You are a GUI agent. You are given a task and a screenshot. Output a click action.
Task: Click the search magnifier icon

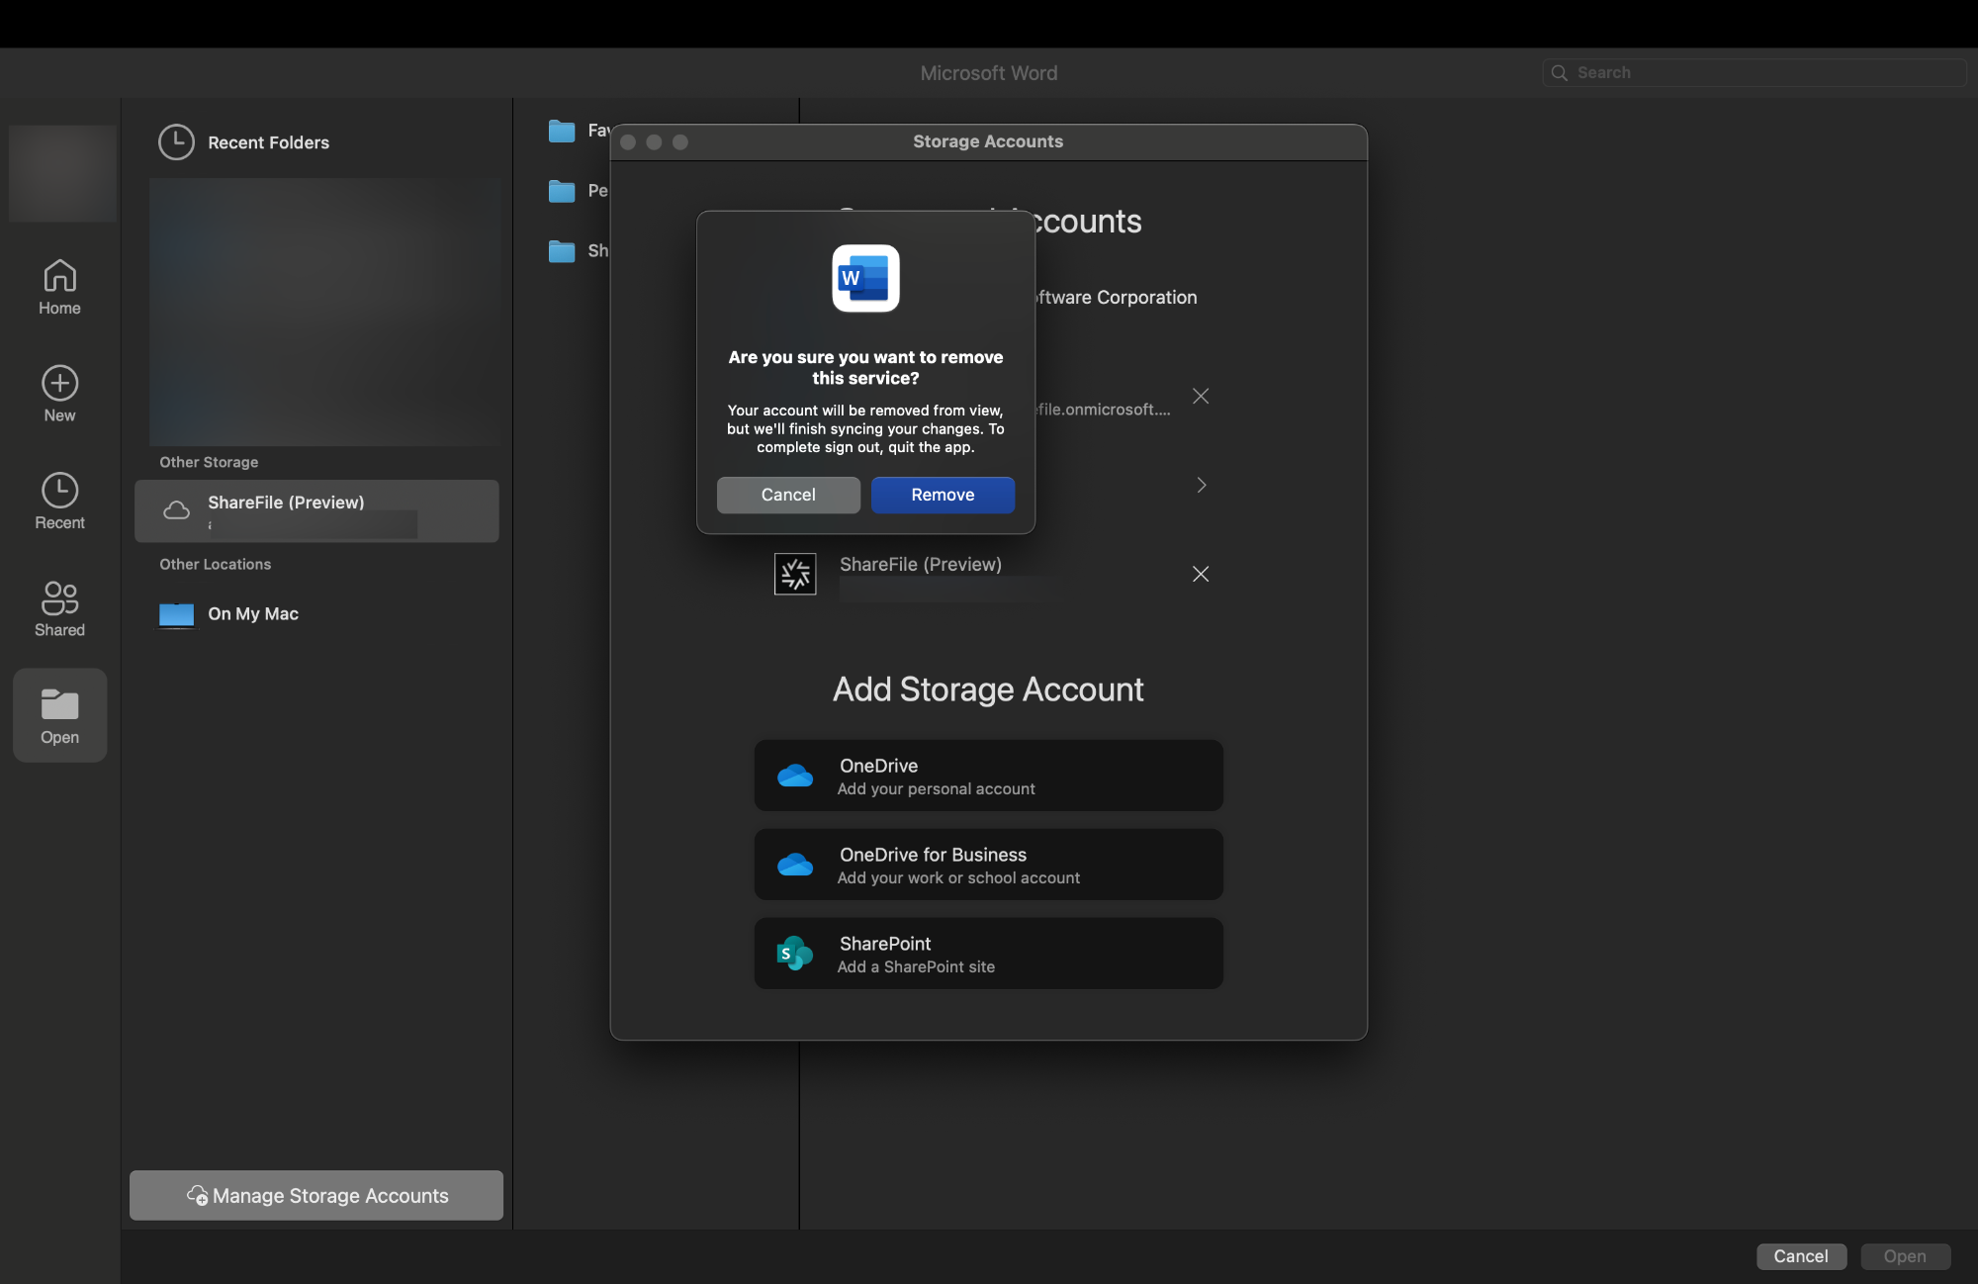1560,73
